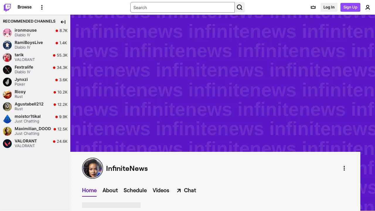Click the RamiBoysLive channel avatar
The width and height of the screenshot is (375, 211).
tap(7, 45)
